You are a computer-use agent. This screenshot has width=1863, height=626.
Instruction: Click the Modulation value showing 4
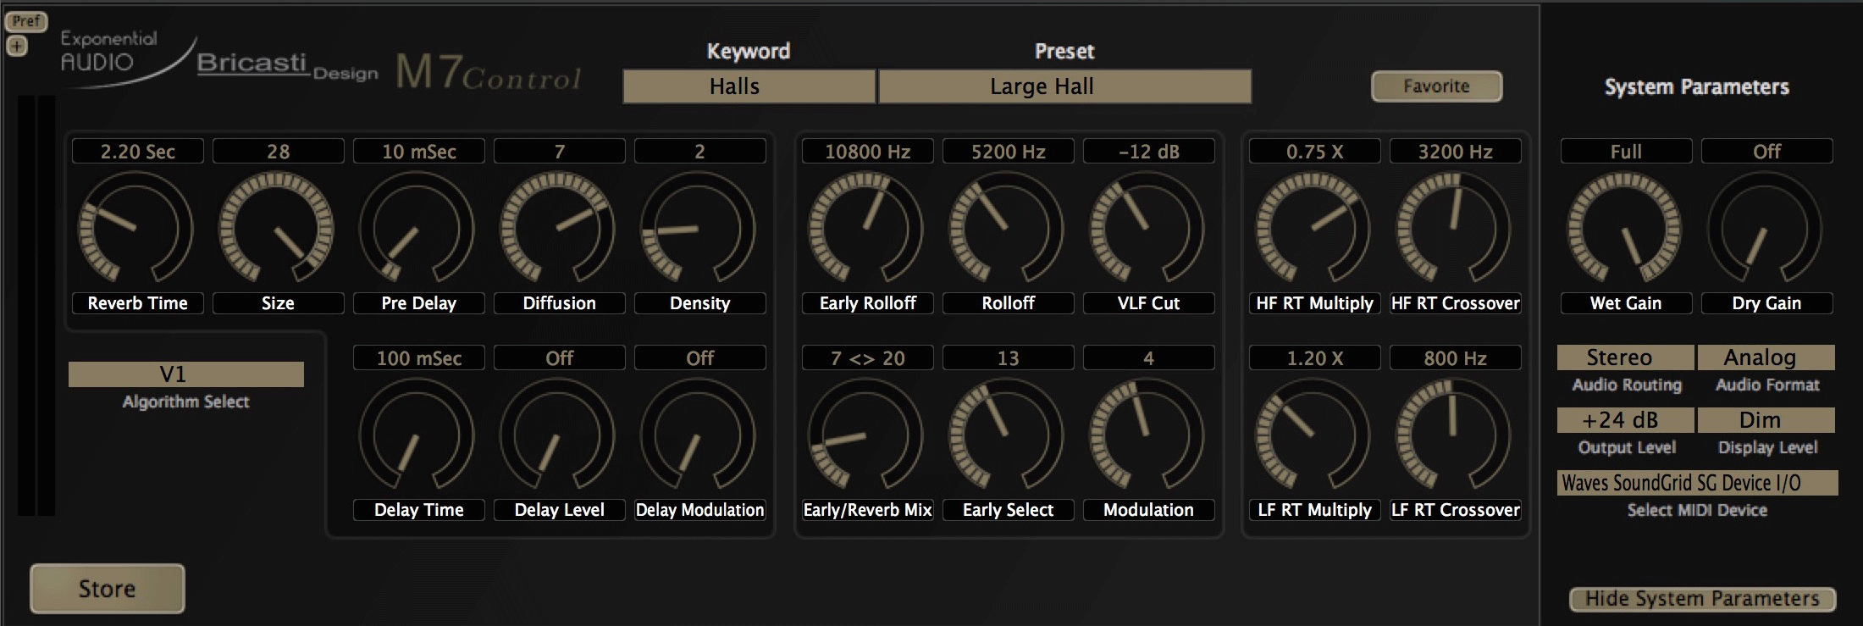(x=1149, y=358)
